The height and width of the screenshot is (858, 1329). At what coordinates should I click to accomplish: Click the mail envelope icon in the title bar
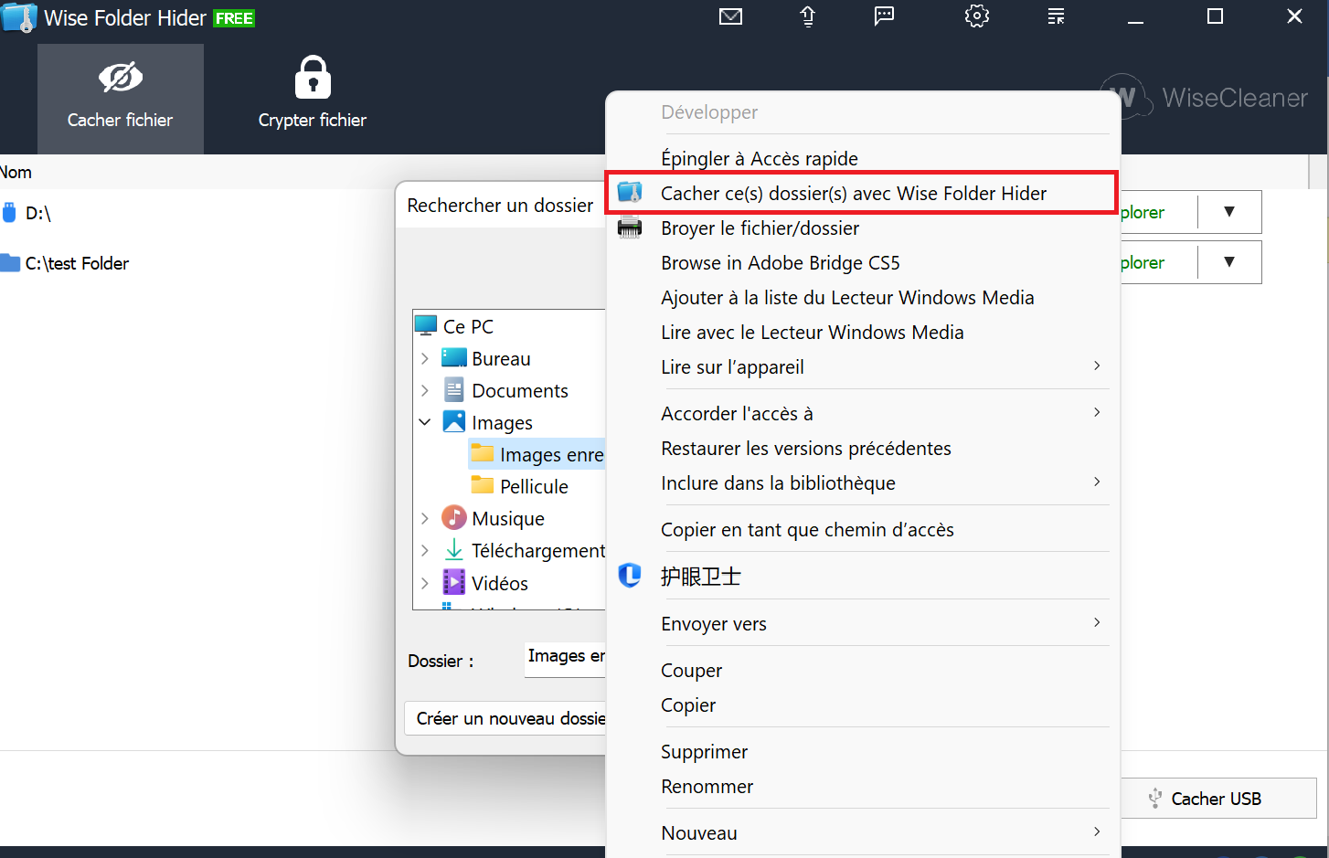click(x=730, y=16)
